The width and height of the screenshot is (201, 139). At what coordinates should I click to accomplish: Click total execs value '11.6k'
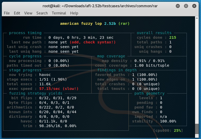point(45,84)
